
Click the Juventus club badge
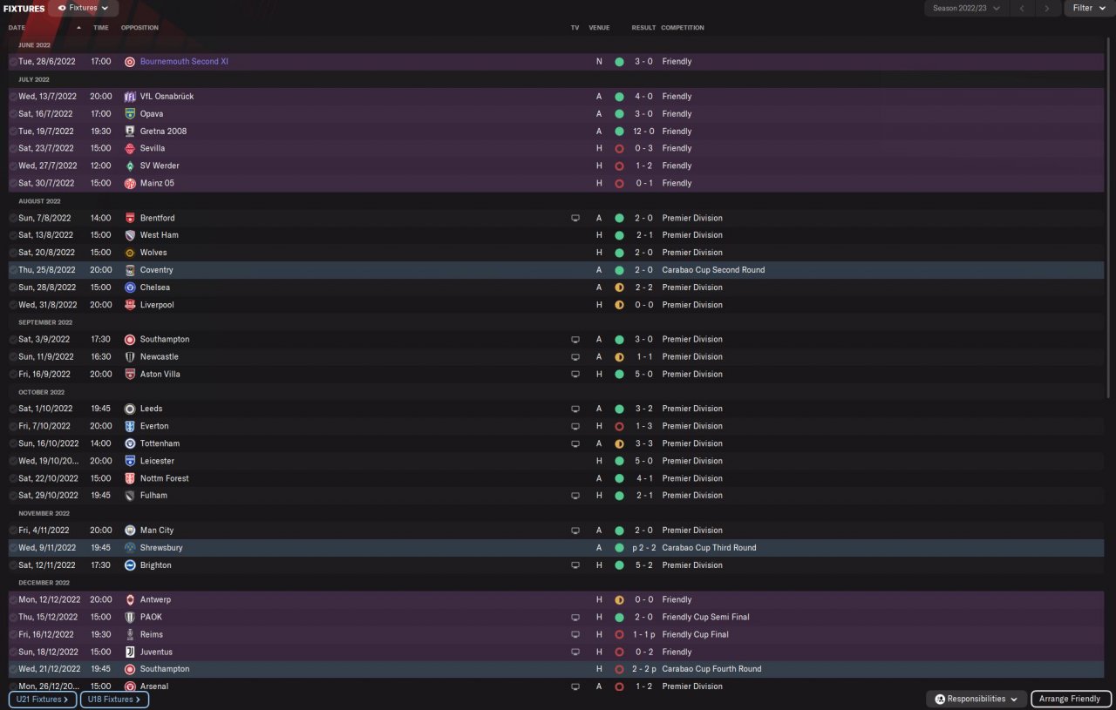(130, 652)
